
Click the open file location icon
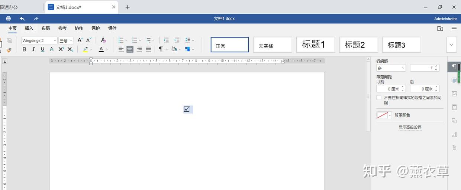pos(440,29)
